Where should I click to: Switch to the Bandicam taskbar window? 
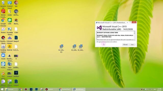coord(51,89)
